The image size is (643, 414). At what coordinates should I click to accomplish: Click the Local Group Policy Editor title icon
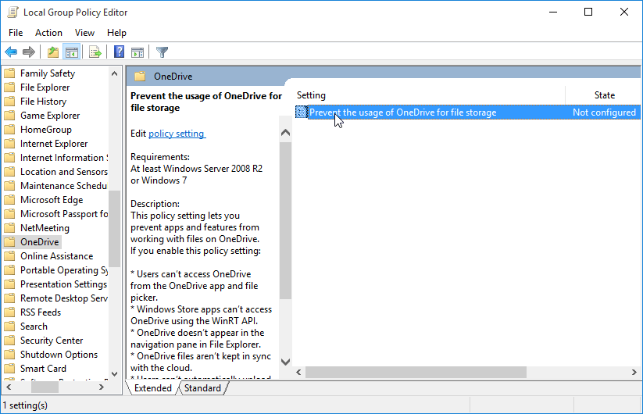(x=13, y=12)
